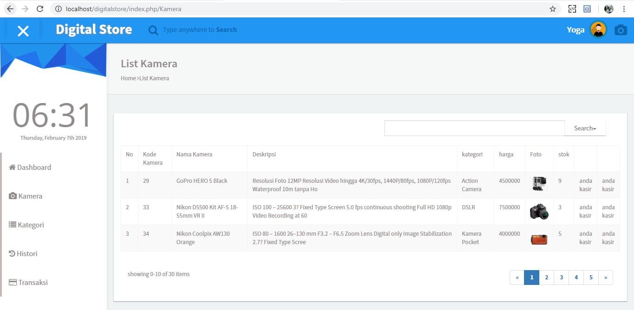
Task: Click the camera icon at top right
Action: tap(621, 30)
